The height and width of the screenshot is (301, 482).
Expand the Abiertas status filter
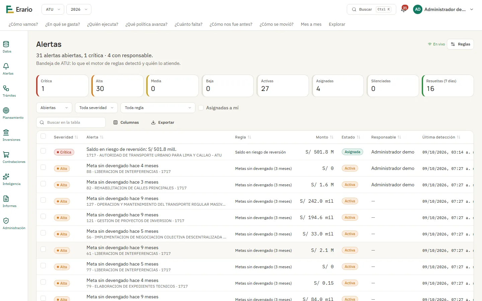point(54,108)
